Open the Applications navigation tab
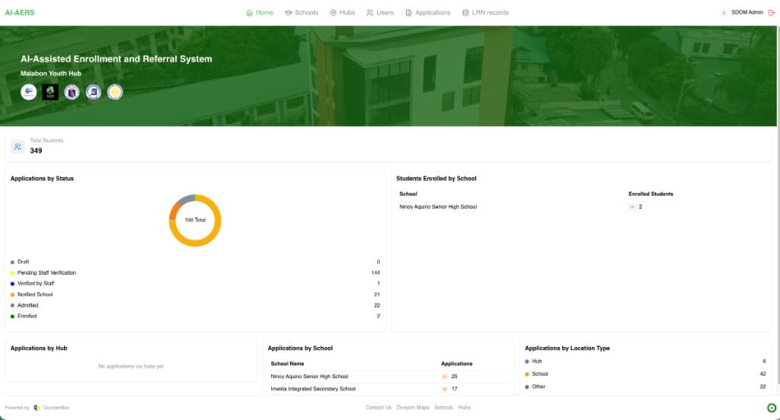Image resolution: width=780 pixels, height=420 pixels. point(427,13)
